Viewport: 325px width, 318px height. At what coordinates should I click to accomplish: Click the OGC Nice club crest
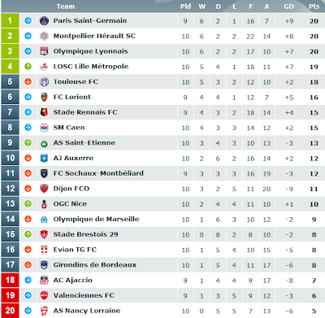point(44,204)
